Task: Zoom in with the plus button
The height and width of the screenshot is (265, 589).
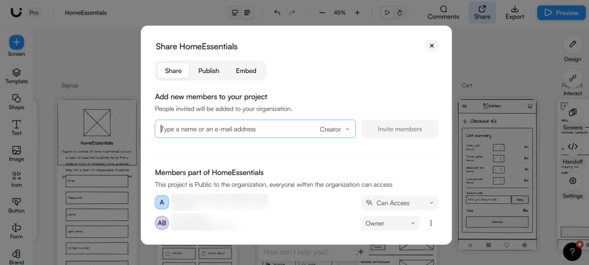Action: click(357, 12)
